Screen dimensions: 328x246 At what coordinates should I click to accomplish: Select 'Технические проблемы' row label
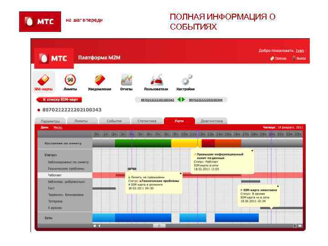[66, 169]
